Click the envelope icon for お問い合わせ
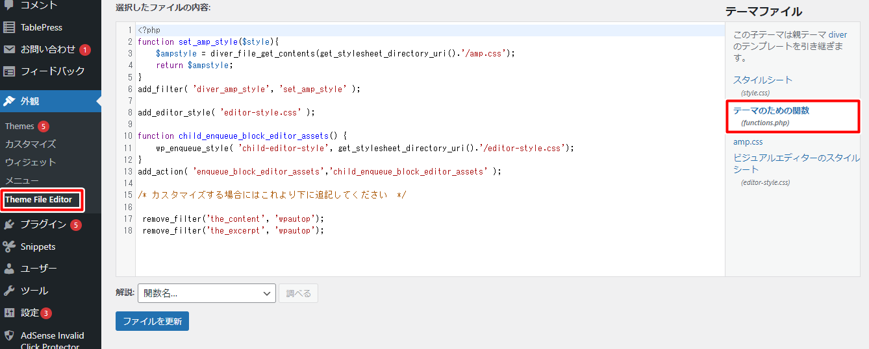Viewport: 869px width, 349px height. 9,49
